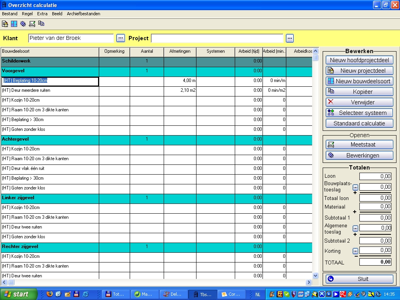400x300 pixels.
Task: Click the new project part toolbar icon
Action: click(5, 24)
